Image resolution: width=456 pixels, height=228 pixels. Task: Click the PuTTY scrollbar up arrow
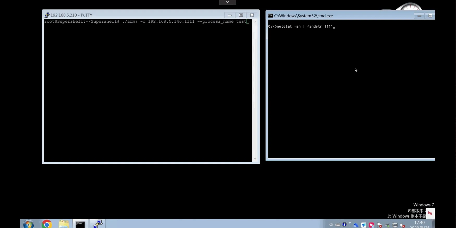(255, 22)
